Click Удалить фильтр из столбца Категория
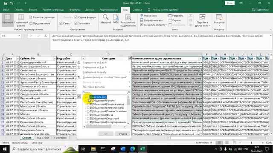The width and height of the screenshot is (273, 153). (x=105, y=77)
